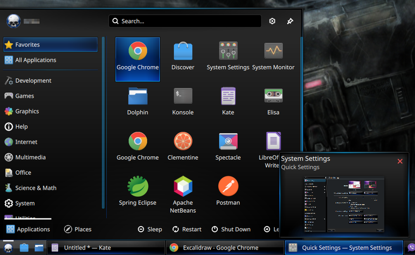This screenshot has height=255, width=415.
Task: Click the Sleep button
Action: pos(150,229)
